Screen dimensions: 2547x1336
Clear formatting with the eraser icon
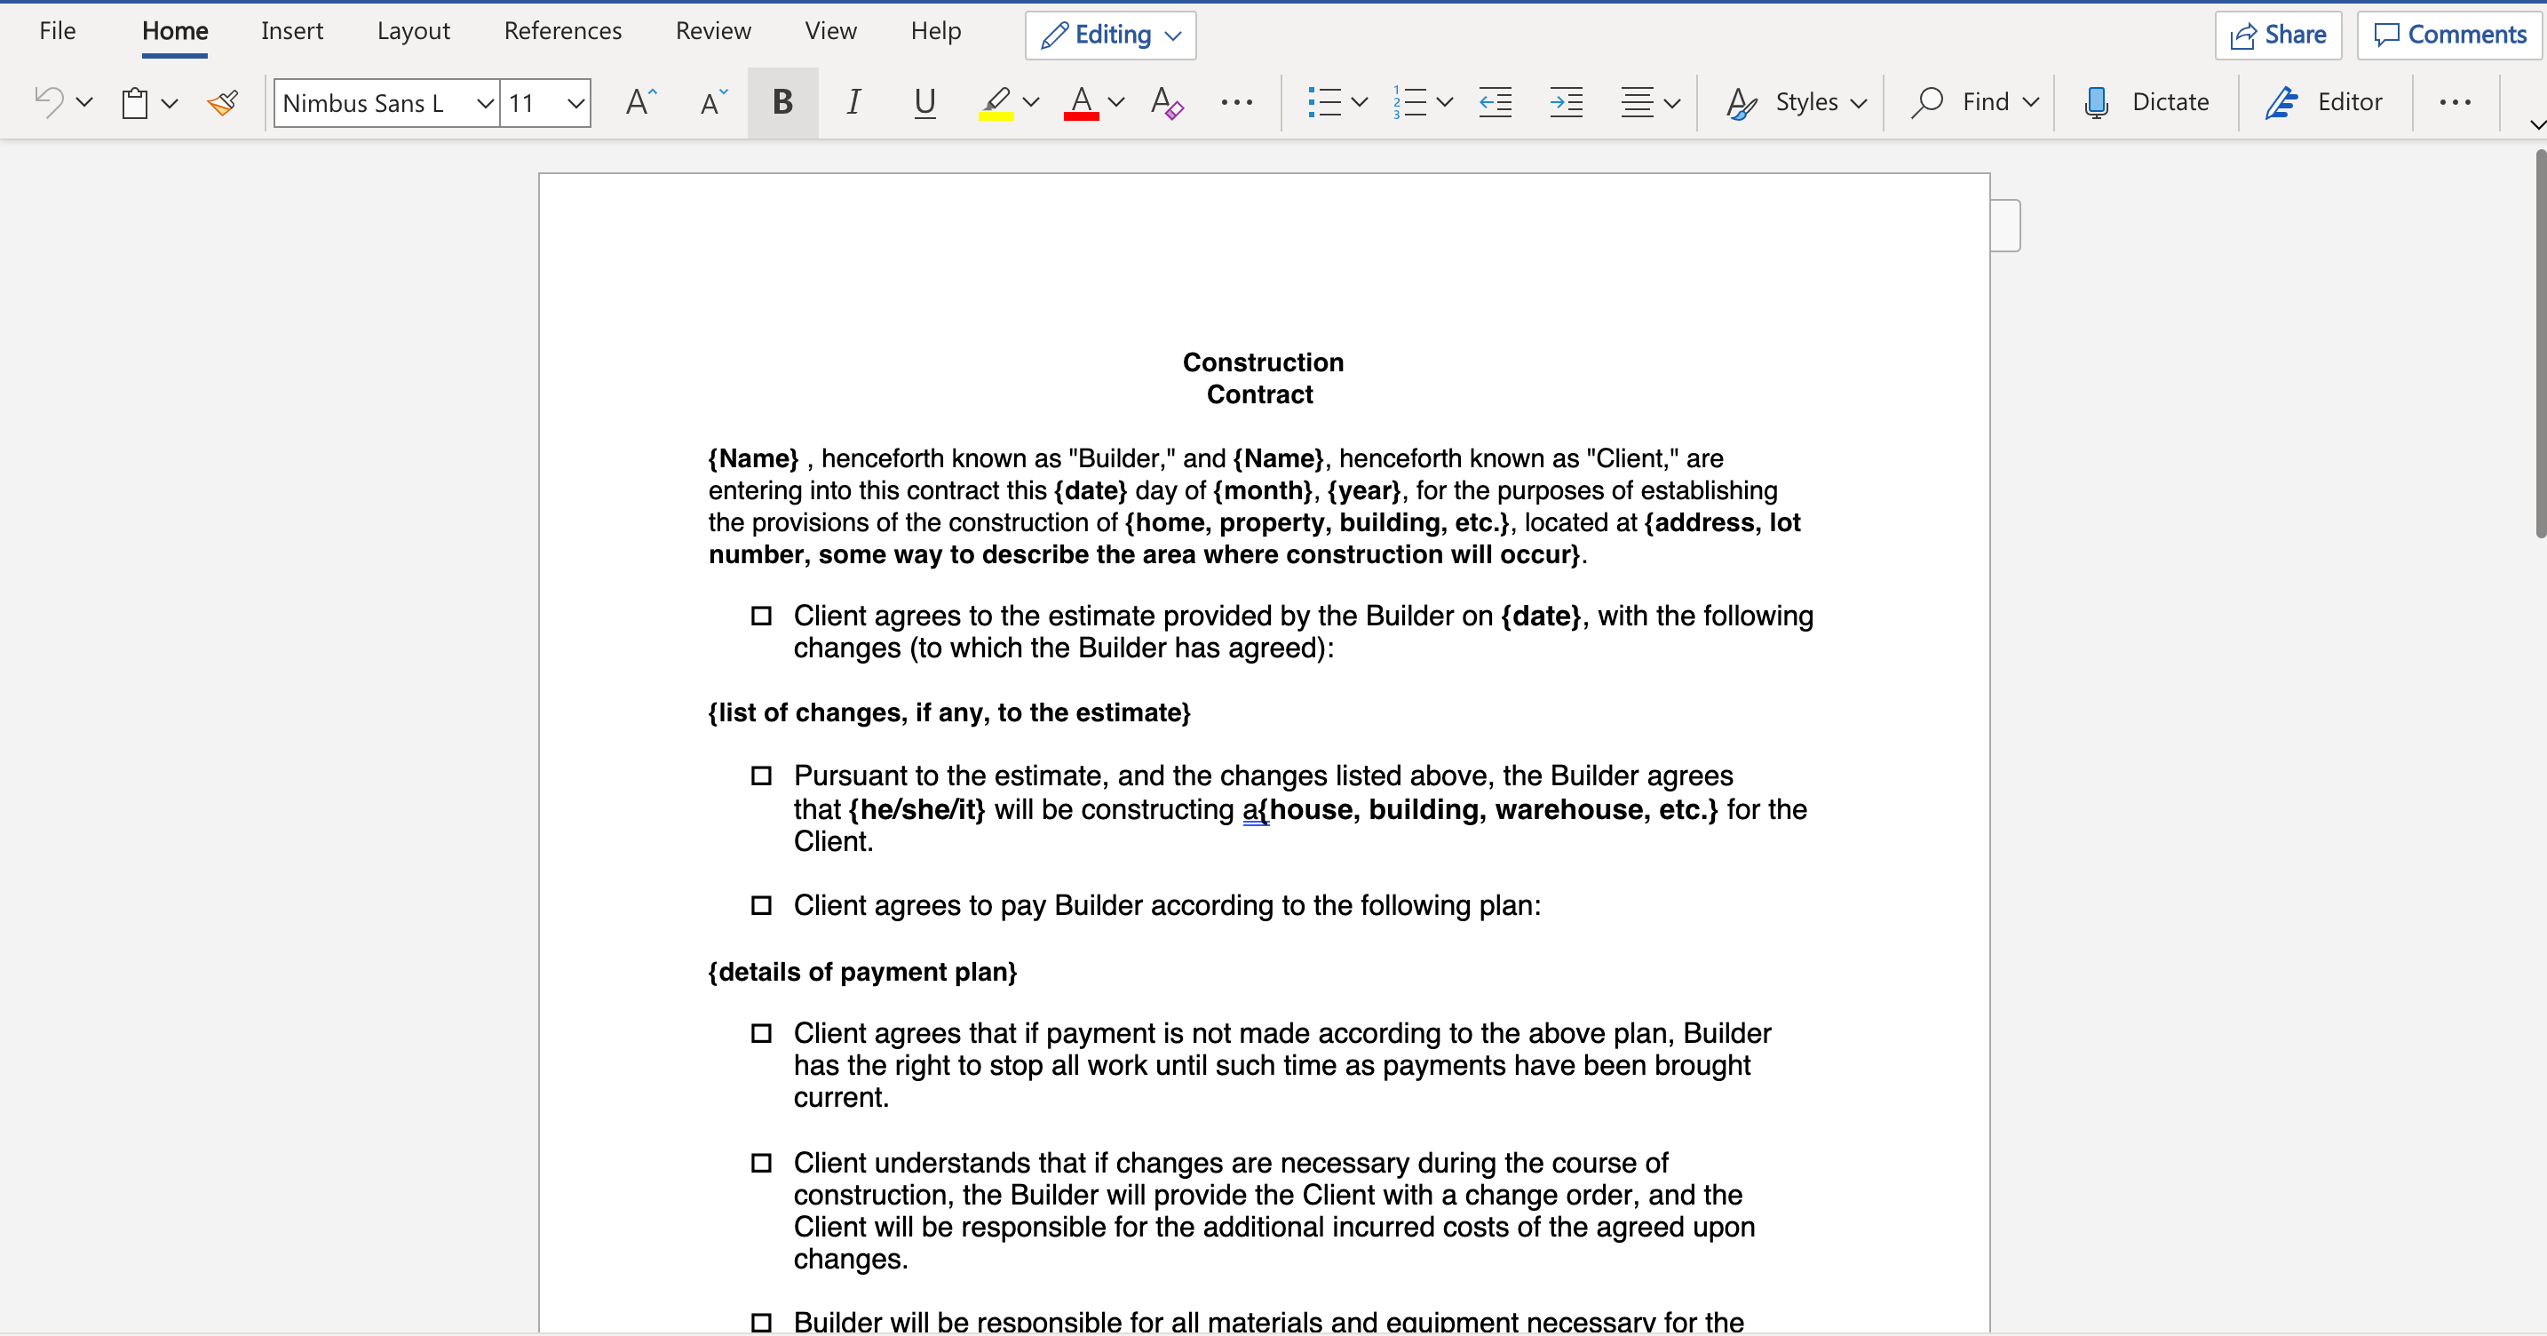(x=1167, y=102)
